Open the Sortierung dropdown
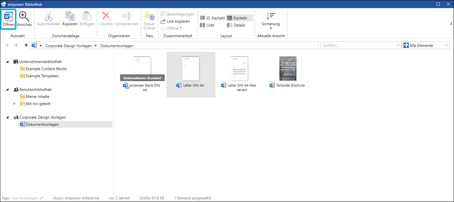The width and height of the screenshot is (454, 202). 271,21
